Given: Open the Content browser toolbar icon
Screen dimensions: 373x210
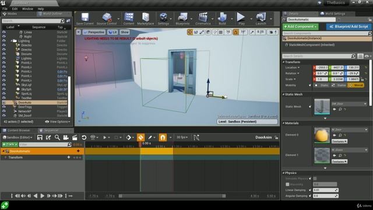Looking at the screenshot, I should pyautogui.click(x=129, y=19).
